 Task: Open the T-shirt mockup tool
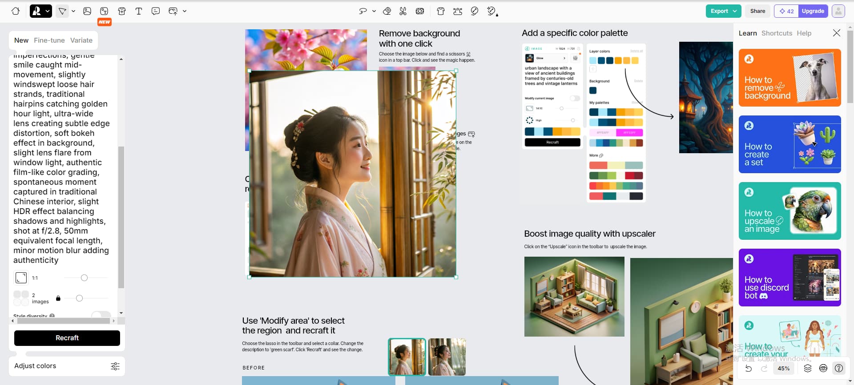[122, 11]
